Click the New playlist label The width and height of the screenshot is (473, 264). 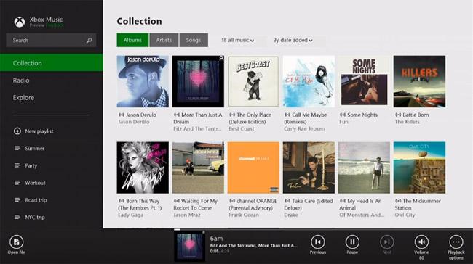[39, 131]
